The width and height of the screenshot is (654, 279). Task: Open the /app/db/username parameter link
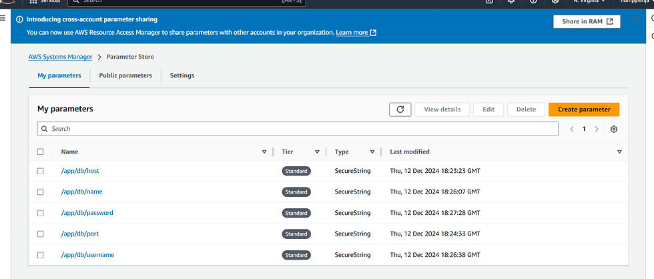click(x=87, y=255)
